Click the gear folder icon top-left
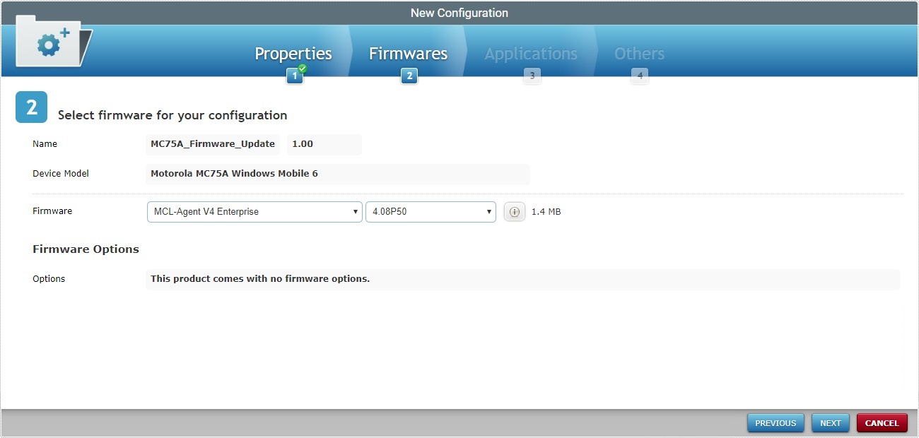 [x=49, y=42]
